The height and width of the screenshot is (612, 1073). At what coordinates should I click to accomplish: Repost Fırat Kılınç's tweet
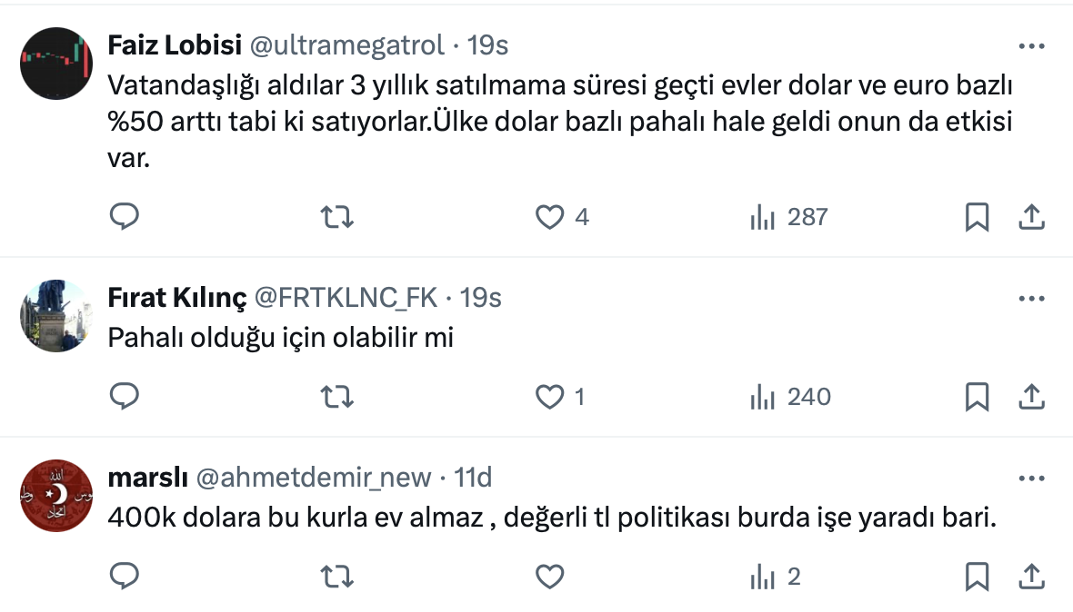point(338,397)
